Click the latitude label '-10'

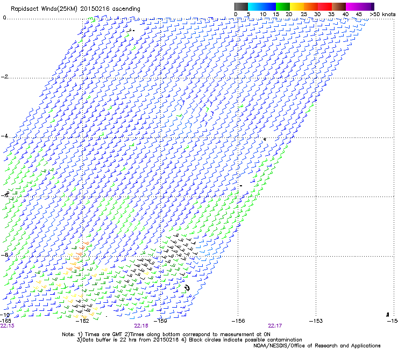[x=5, y=315]
